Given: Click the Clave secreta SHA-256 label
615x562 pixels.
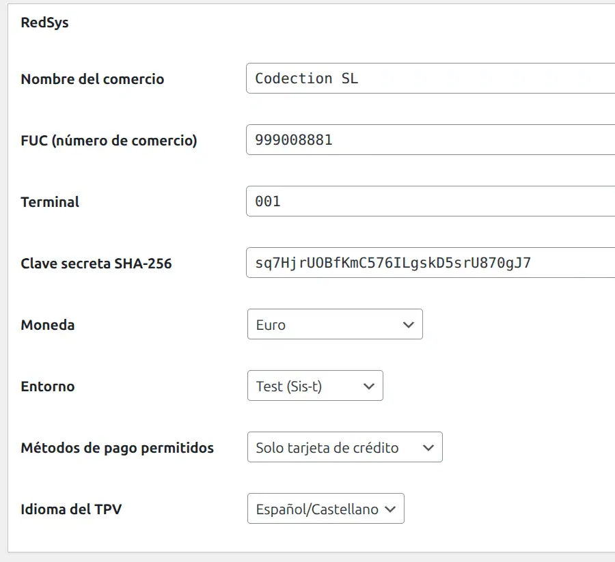Looking at the screenshot, I should click(96, 264).
